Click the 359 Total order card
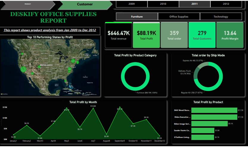This screenshot has width=248, height=148. pos(174,35)
